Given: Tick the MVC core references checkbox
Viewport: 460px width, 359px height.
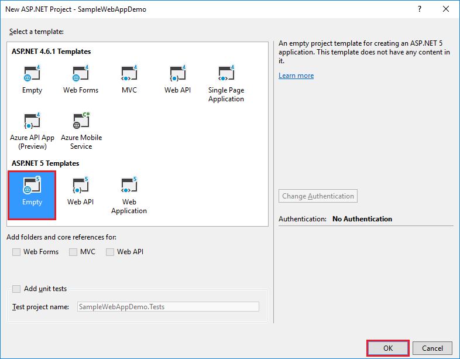Looking at the screenshot, I should (73, 252).
